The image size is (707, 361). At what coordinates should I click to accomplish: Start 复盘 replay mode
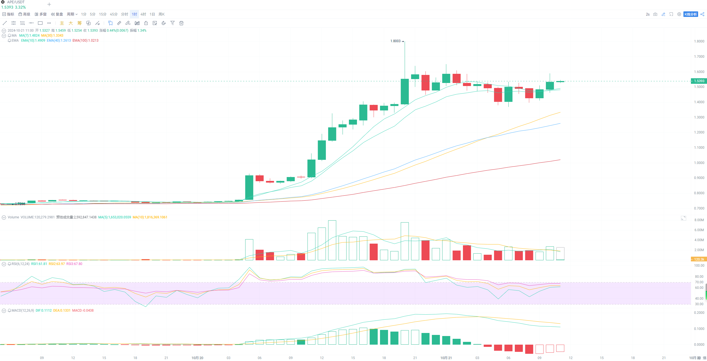57,14
